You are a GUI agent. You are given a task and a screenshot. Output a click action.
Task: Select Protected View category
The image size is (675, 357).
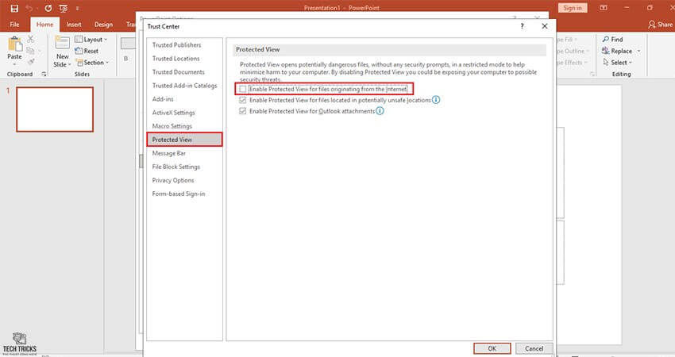tap(185, 140)
